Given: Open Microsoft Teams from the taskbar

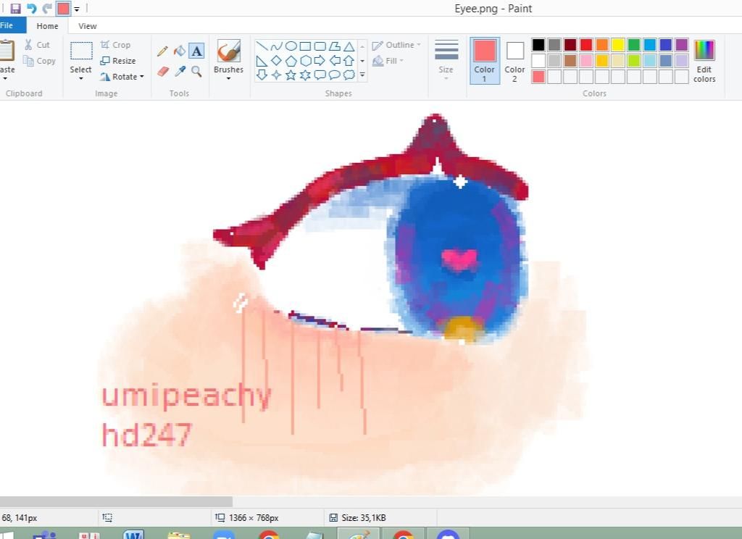Looking at the screenshot, I should [x=45, y=535].
